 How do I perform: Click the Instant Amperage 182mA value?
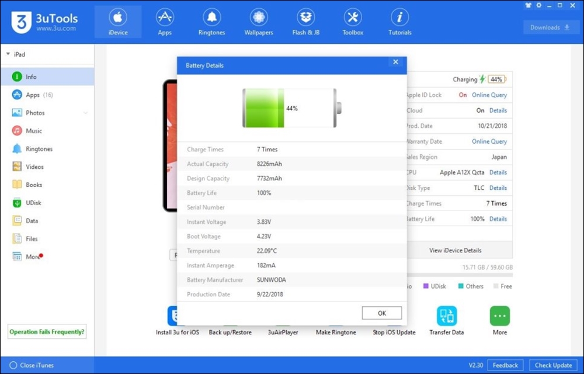pos(266,265)
